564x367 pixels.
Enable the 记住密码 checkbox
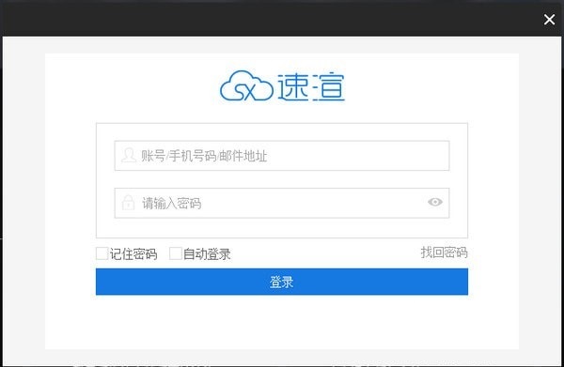pos(102,253)
